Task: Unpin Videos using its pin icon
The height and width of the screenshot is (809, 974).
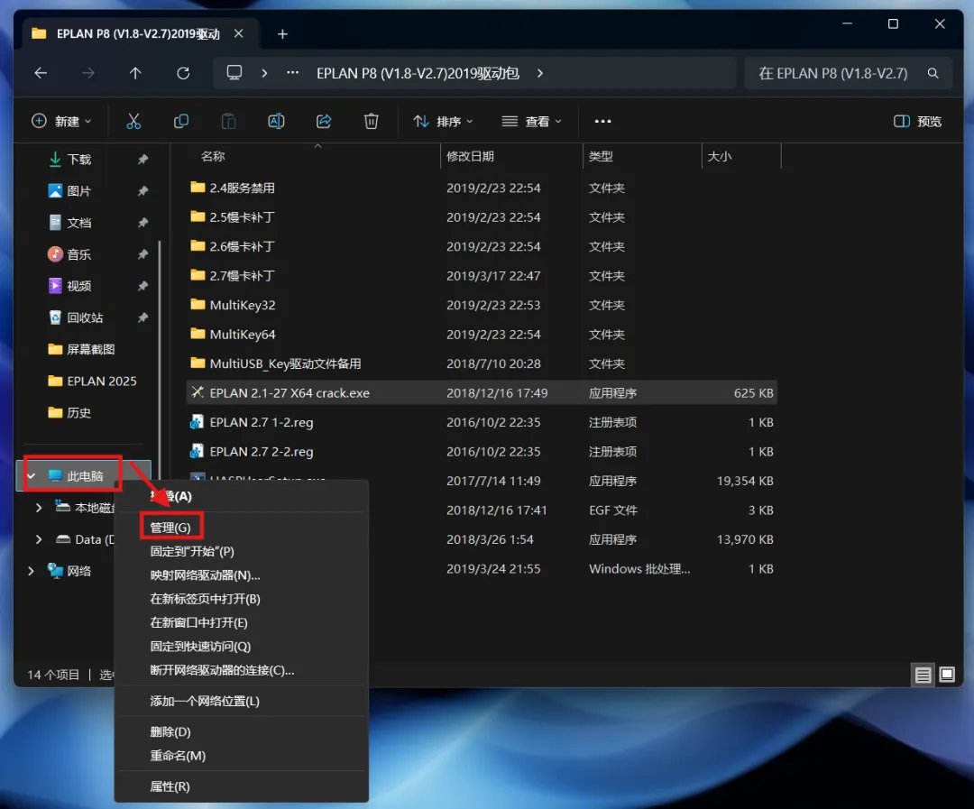Action: click(142, 286)
